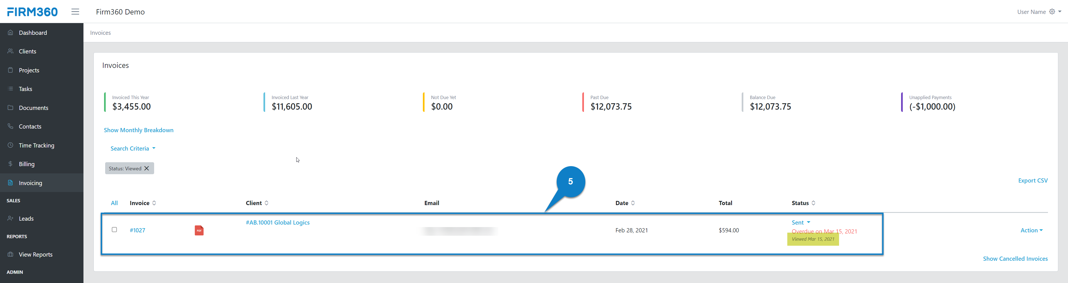
Task: Select the All checkbox column header
Action: click(x=114, y=203)
